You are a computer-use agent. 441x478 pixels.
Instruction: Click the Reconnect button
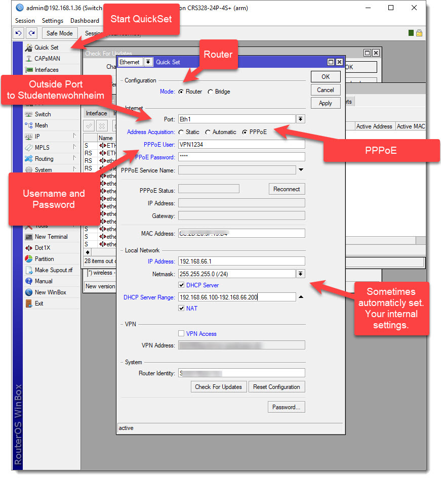pyautogui.click(x=287, y=189)
